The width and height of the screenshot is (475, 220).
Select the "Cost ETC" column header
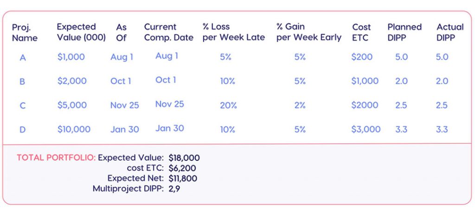tap(361, 32)
